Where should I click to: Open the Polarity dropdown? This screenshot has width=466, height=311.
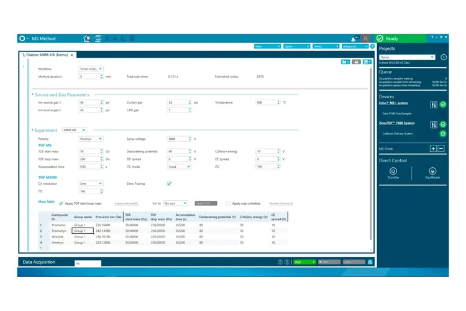[x=91, y=139]
